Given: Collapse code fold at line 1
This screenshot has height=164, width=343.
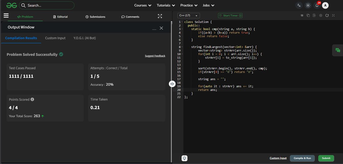Looking at the screenshot, I should click(x=182, y=22).
